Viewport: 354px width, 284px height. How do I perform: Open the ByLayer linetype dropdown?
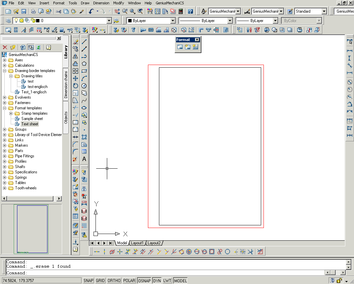tap(230, 21)
